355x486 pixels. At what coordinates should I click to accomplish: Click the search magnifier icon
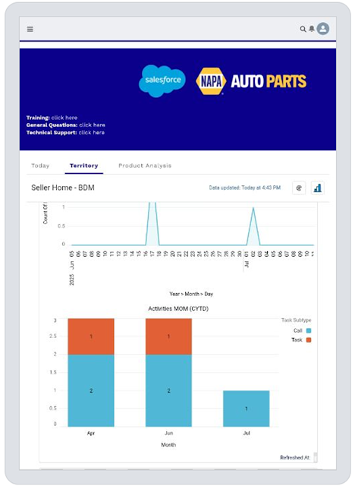303,29
